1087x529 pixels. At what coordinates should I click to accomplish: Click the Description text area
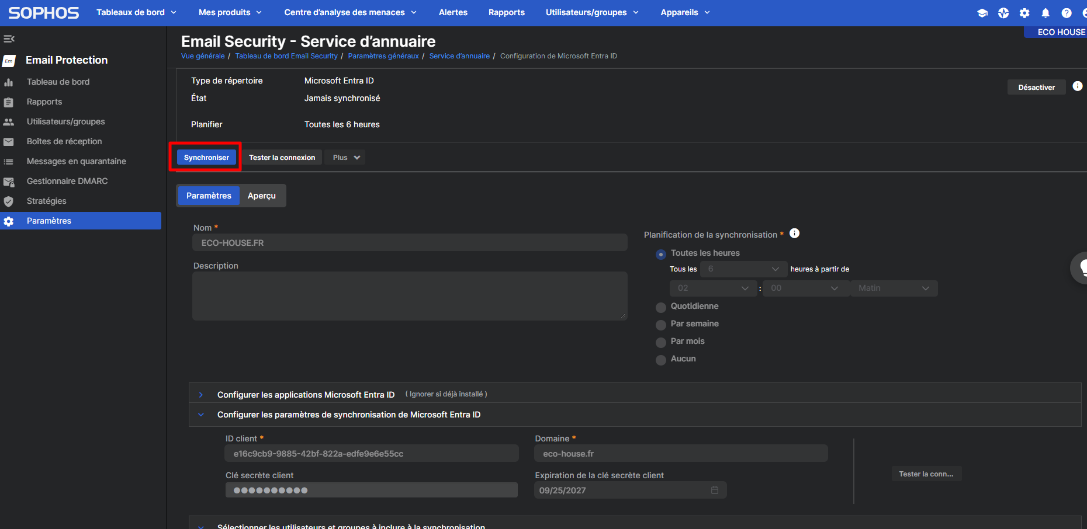tap(410, 296)
